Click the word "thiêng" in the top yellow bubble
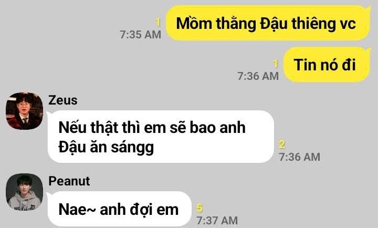This screenshot has width=378, height=228. (313, 24)
